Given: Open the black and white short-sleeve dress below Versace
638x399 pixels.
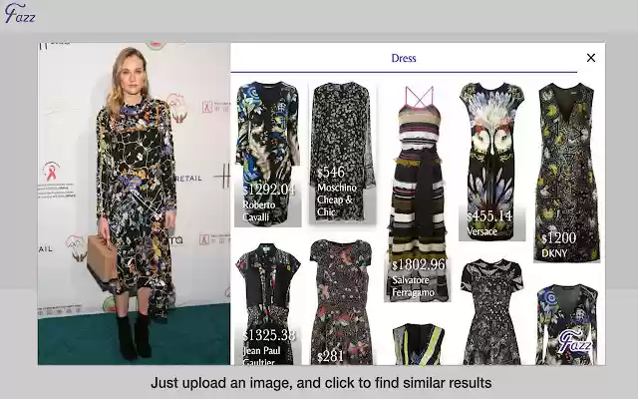Looking at the screenshot, I should point(491,311).
